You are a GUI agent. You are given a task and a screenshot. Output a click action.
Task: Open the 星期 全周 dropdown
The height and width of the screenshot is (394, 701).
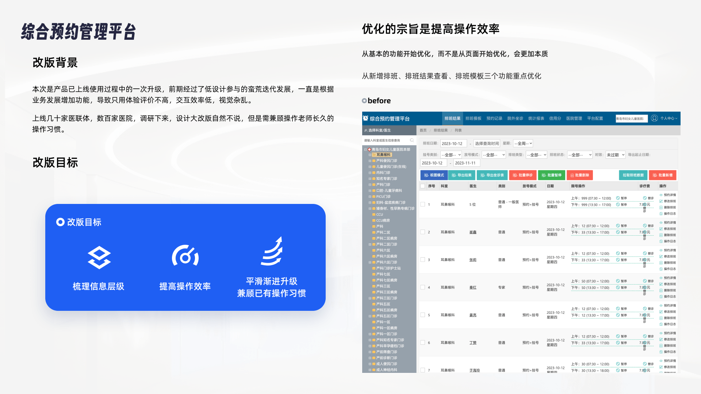[x=523, y=143]
